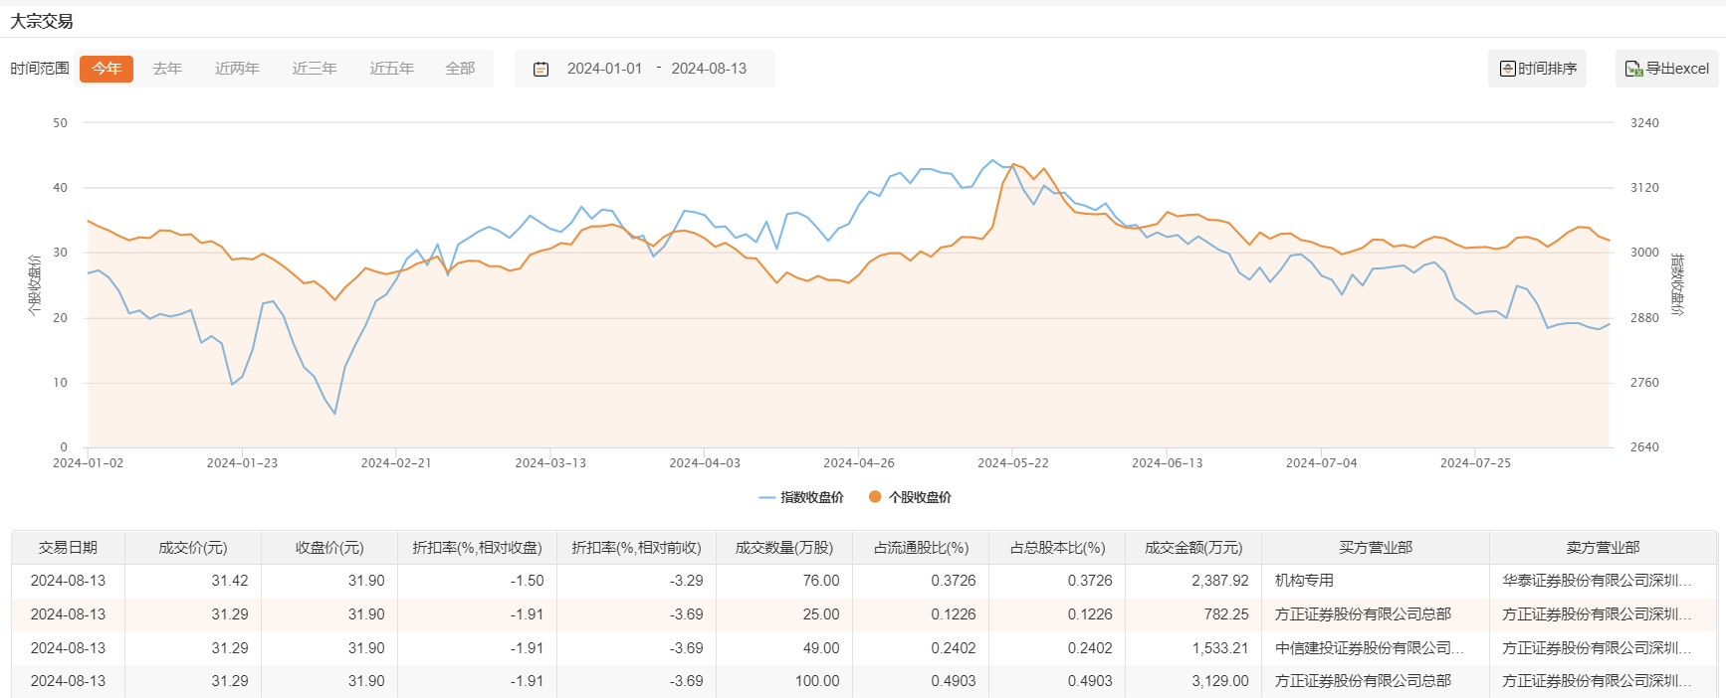Toggle the 指数收盘价 legend line marker

pyautogui.click(x=766, y=497)
